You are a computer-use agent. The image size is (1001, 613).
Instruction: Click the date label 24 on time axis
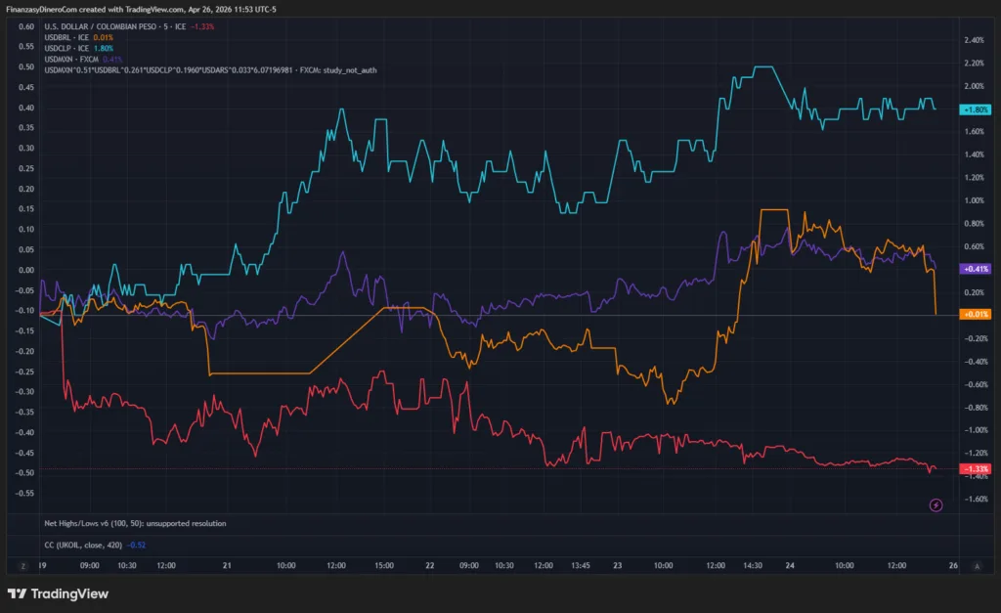tap(788, 565)
